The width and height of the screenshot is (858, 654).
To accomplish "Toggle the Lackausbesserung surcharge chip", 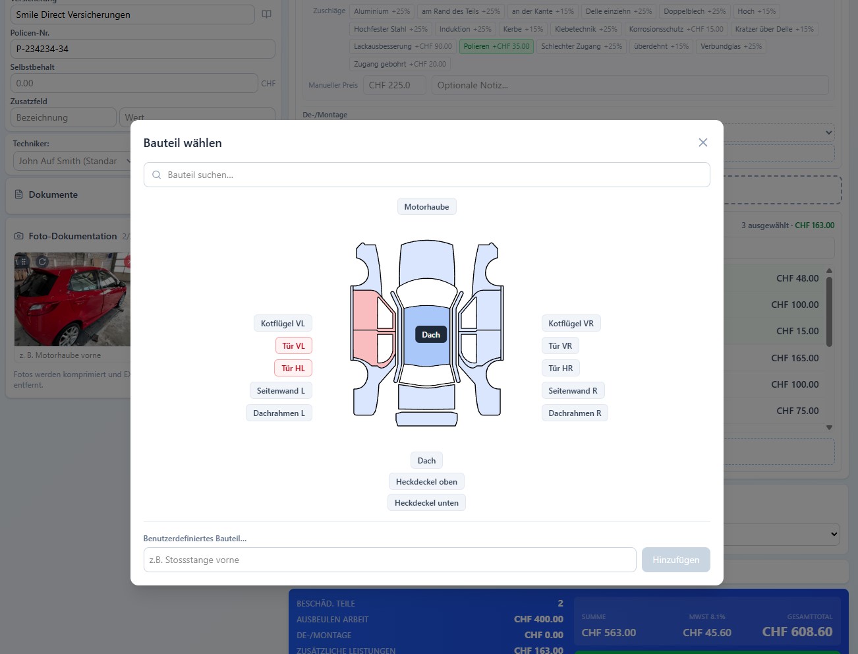I will [x=403, y=46].
